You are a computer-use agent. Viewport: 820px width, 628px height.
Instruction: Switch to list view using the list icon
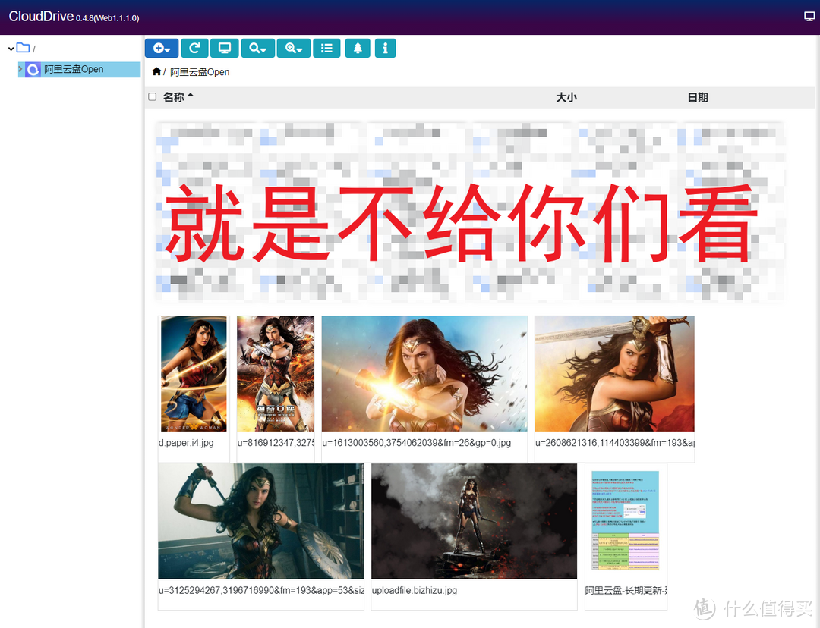point(326,48)
